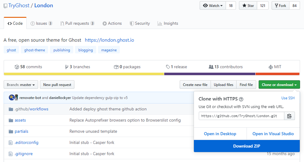Click the folder icon beside assets

pos(11,120)
